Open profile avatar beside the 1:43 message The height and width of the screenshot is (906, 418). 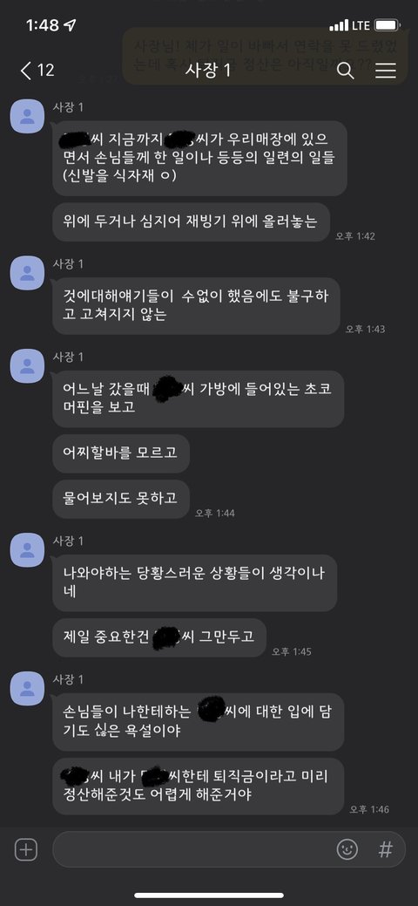coord(27,273)
